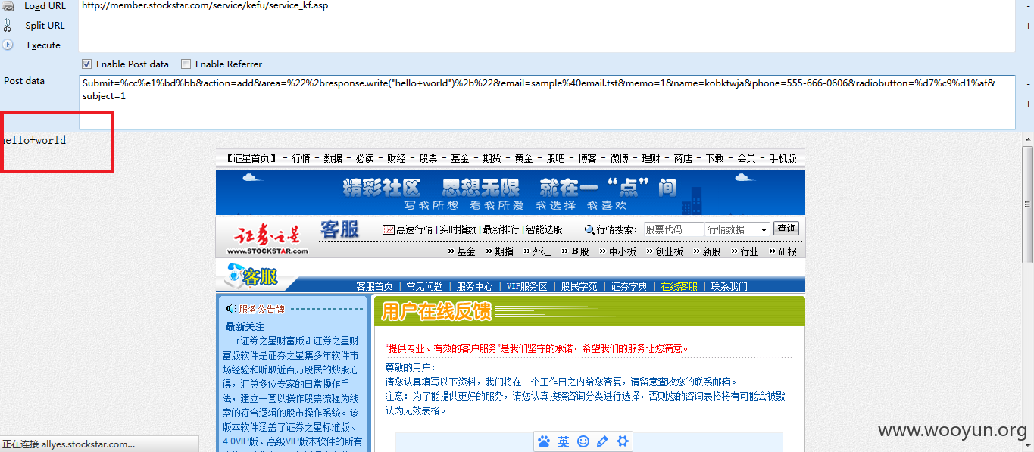Open the 微博 top navigation link

pos(619,158)
